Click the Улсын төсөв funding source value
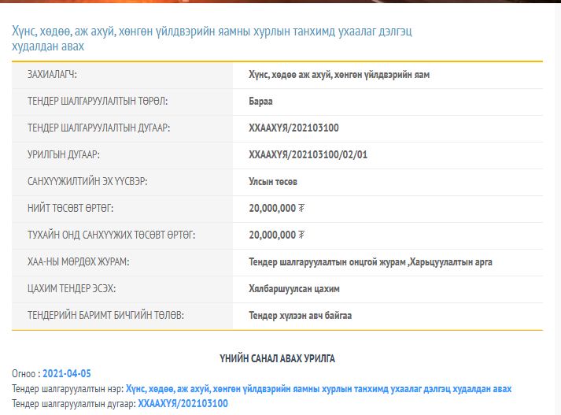Screen dimensions: 561x415 pos(273,181)
